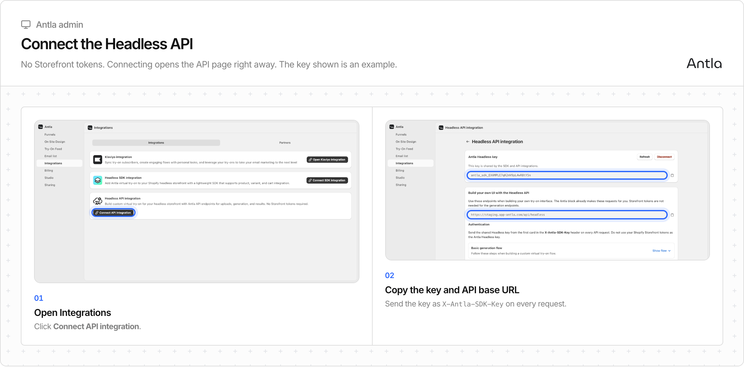Open Sharing in the Headless API page sidebar
The image size is (744, 367).
coord(401,185)
